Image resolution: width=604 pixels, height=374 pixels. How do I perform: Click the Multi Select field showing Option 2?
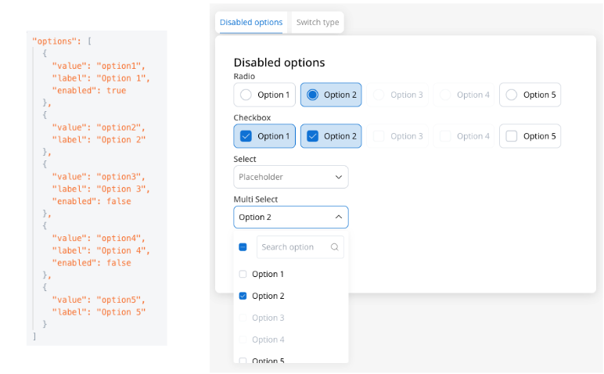coord(291,217)
